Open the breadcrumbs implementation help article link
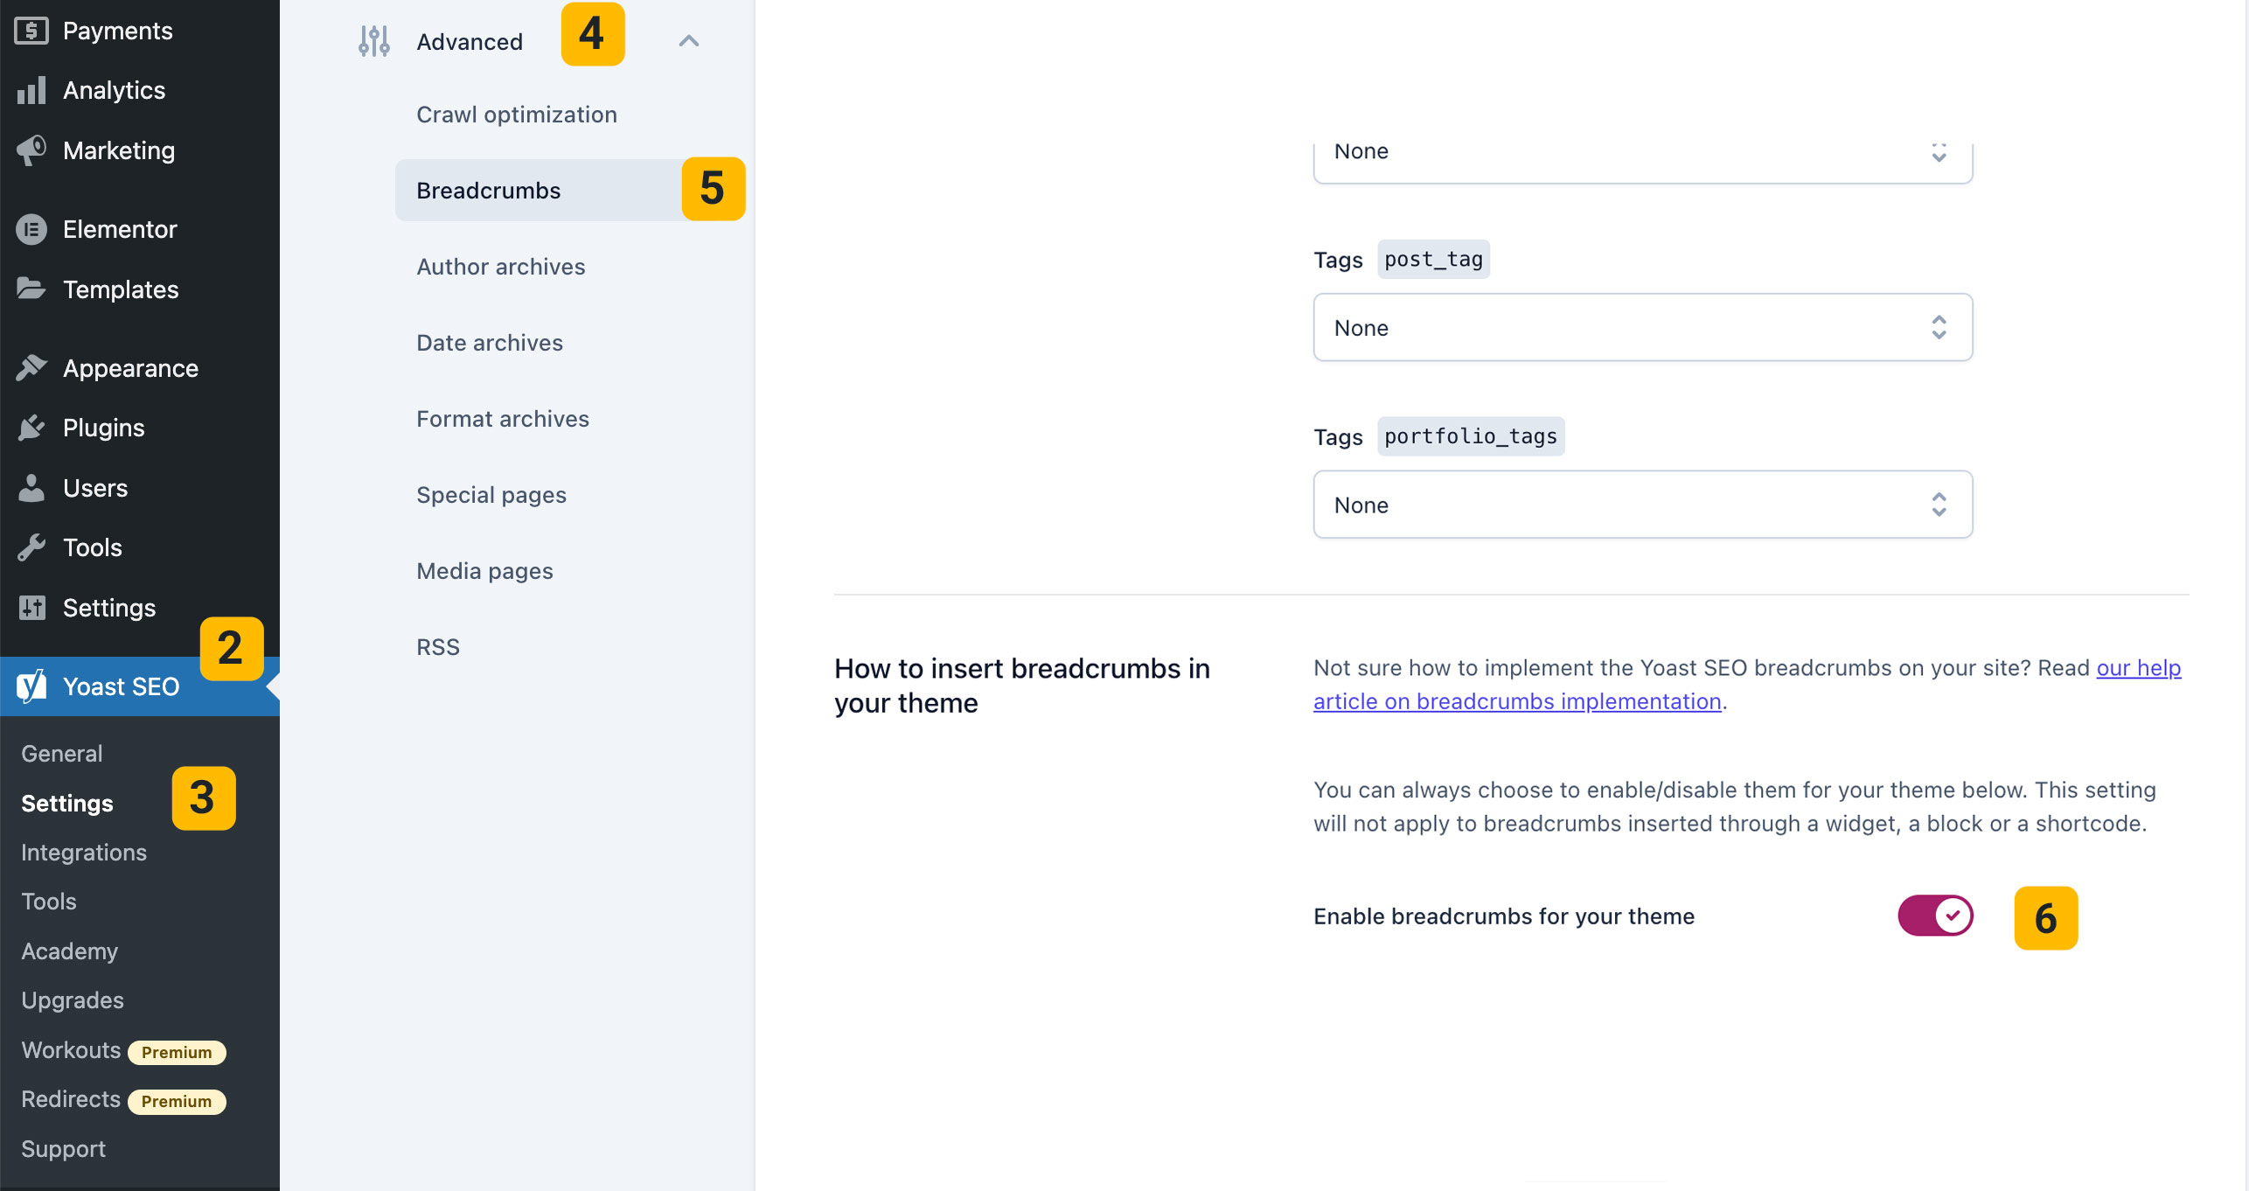2249x1191 pixels. [1517, 701]
